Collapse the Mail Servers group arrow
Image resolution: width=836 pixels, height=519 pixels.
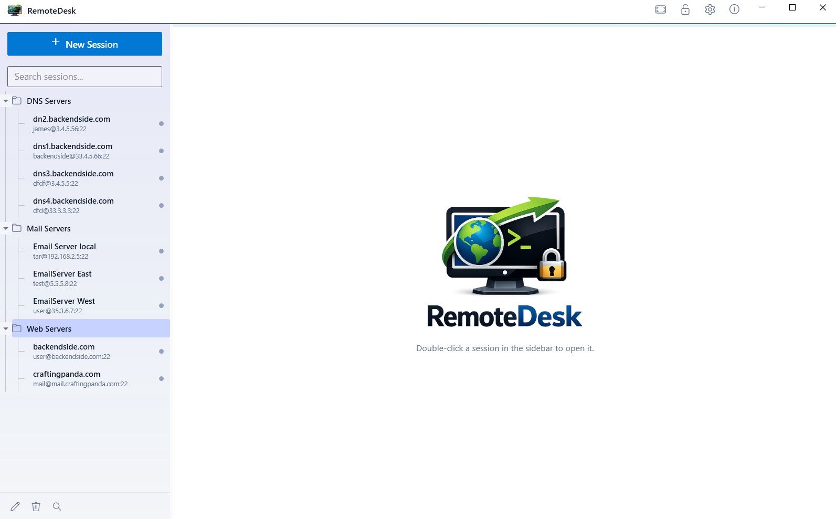(6, 228)
